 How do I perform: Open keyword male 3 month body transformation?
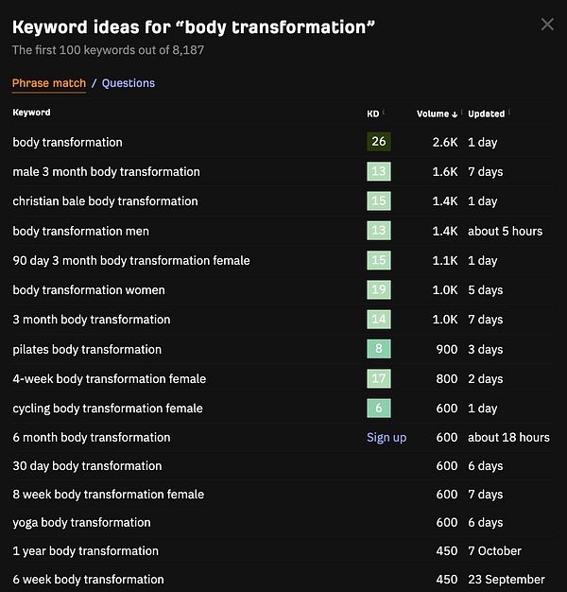click(106, 172)
